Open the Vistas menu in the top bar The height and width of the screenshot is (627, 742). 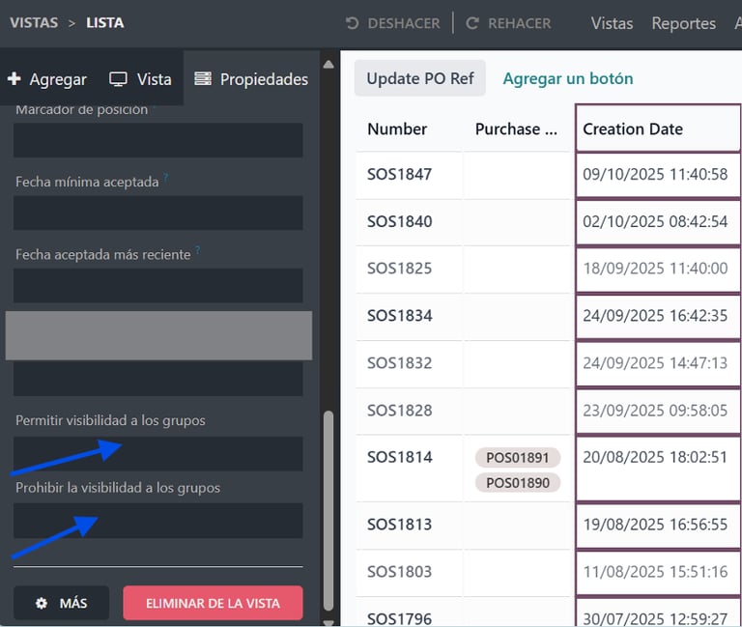pyautogui.click(x=612, y=23)
